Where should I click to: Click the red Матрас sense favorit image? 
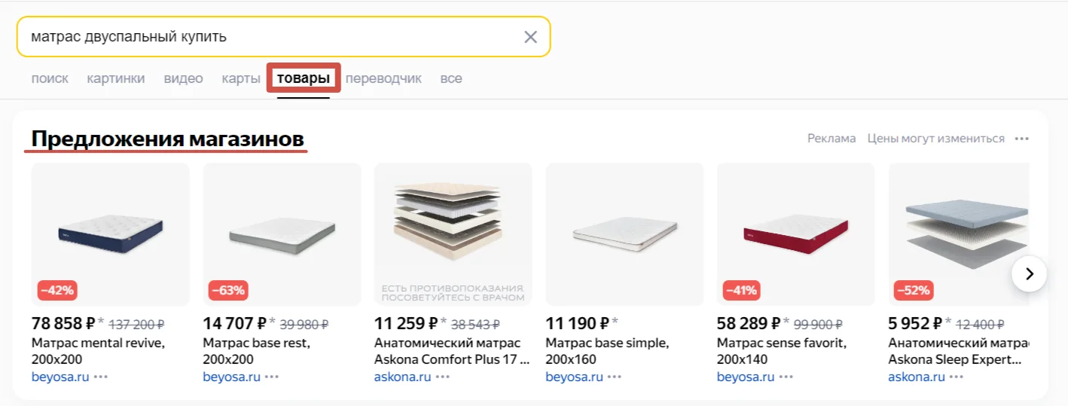pyautogui.click(x=796, y=234)
